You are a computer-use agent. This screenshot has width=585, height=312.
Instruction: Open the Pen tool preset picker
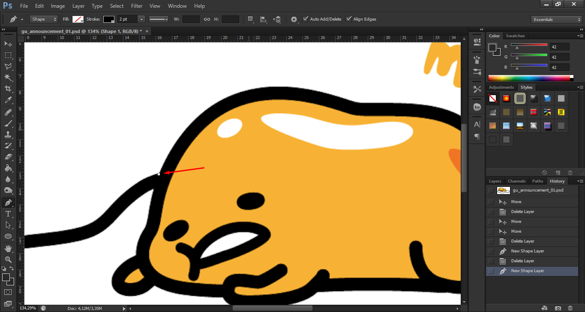click(x=16, y=19)
